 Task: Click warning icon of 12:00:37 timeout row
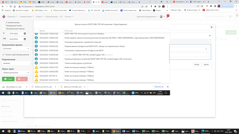click(36, 67)
